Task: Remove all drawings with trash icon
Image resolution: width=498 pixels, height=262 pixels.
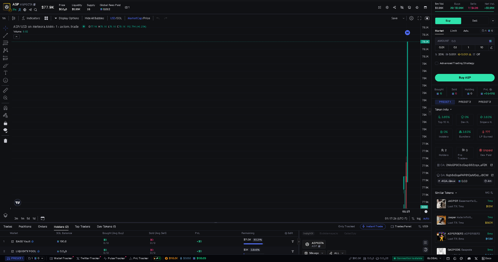Action: [5, 140]
